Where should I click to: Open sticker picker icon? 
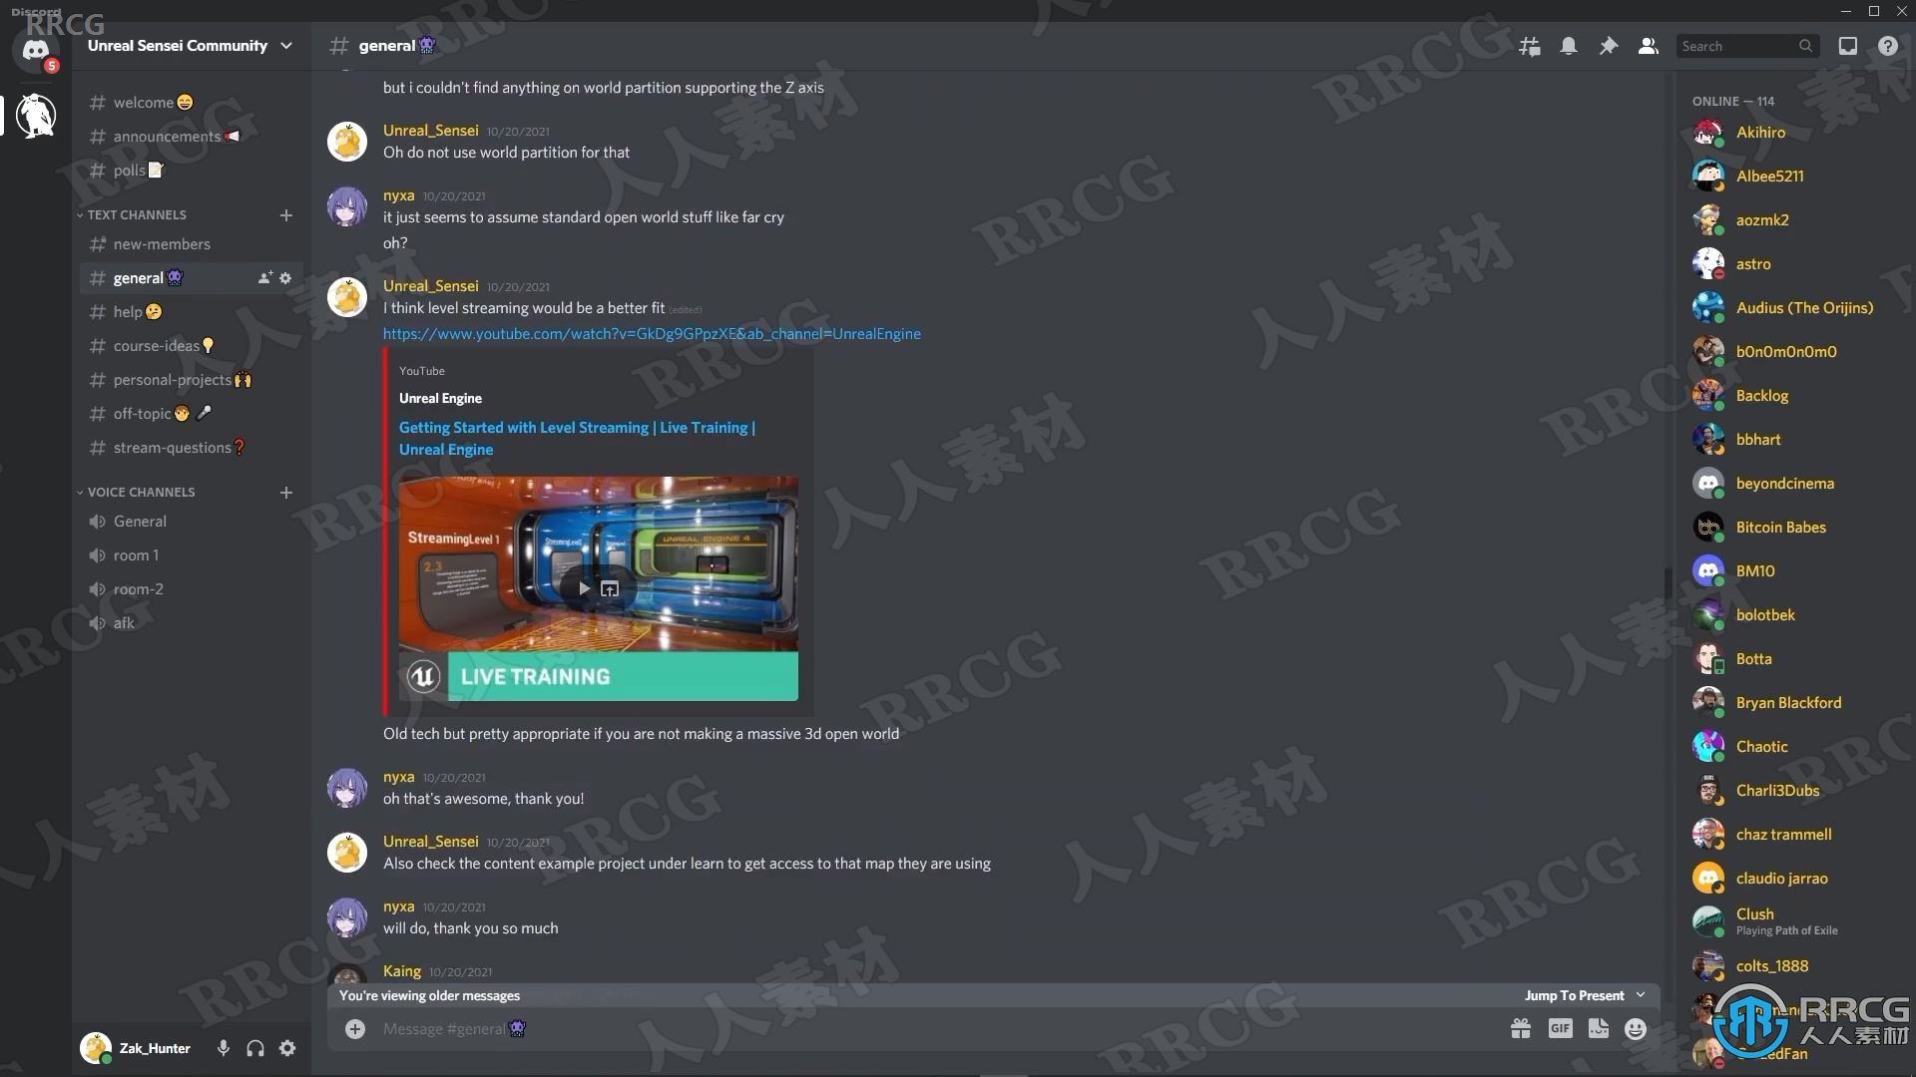[x=1599, y=1029]
